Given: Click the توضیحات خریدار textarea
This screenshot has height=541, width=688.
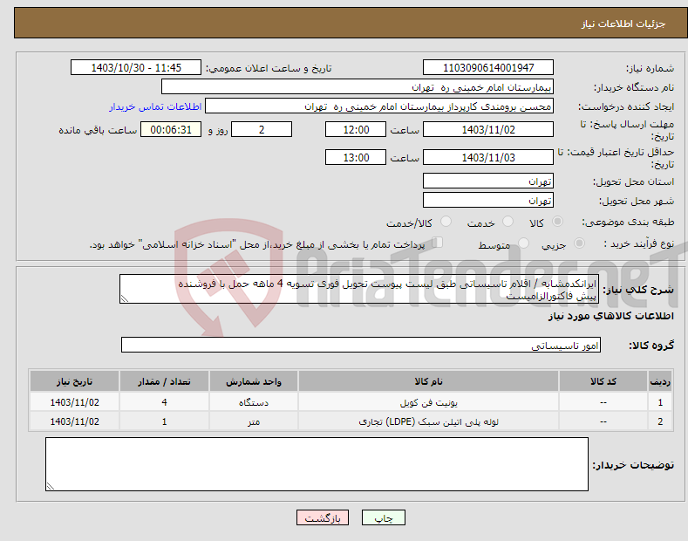Looking at the screenshot, I should 317,464.
